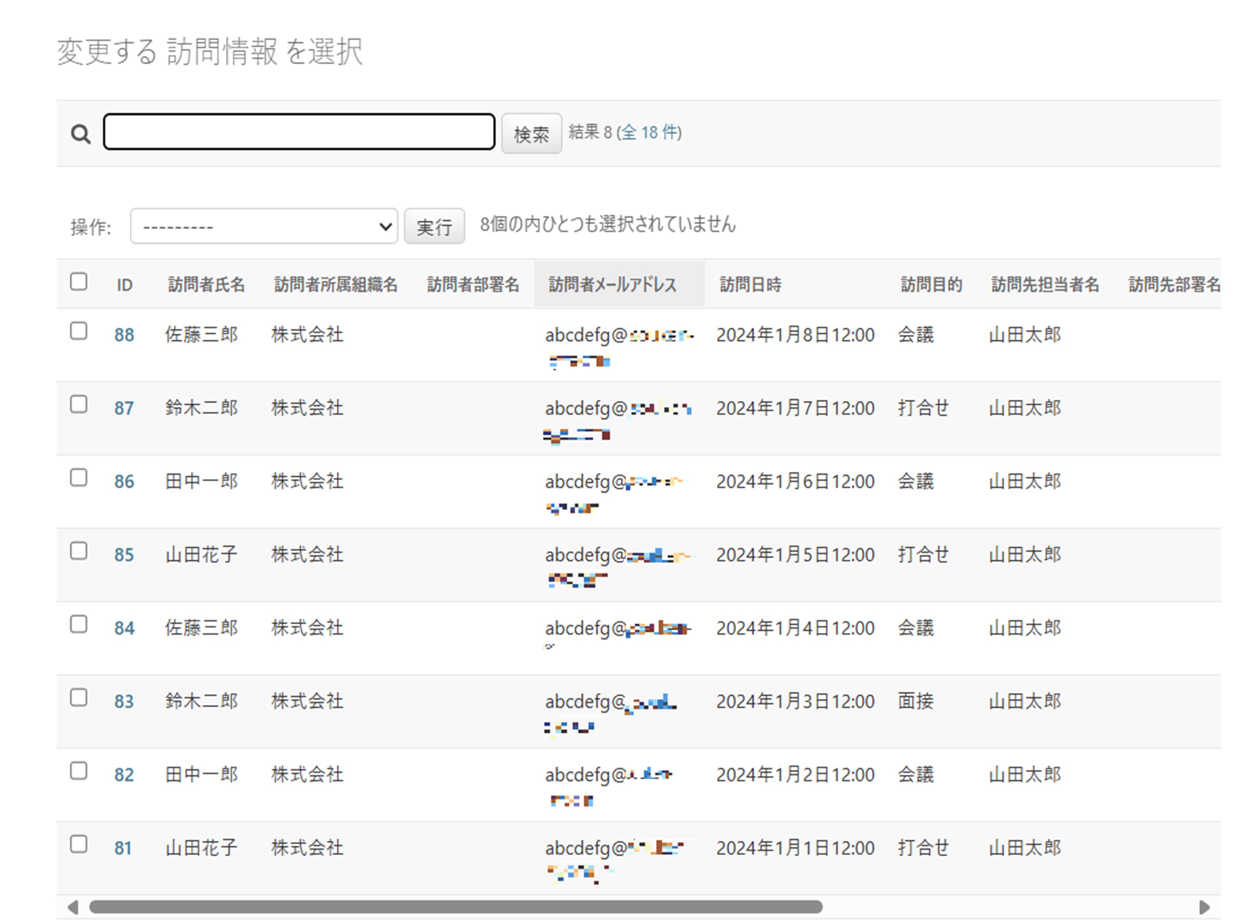Click date 2024年1月7日12:00
The image size is (1246, 923).
[795, 408]
